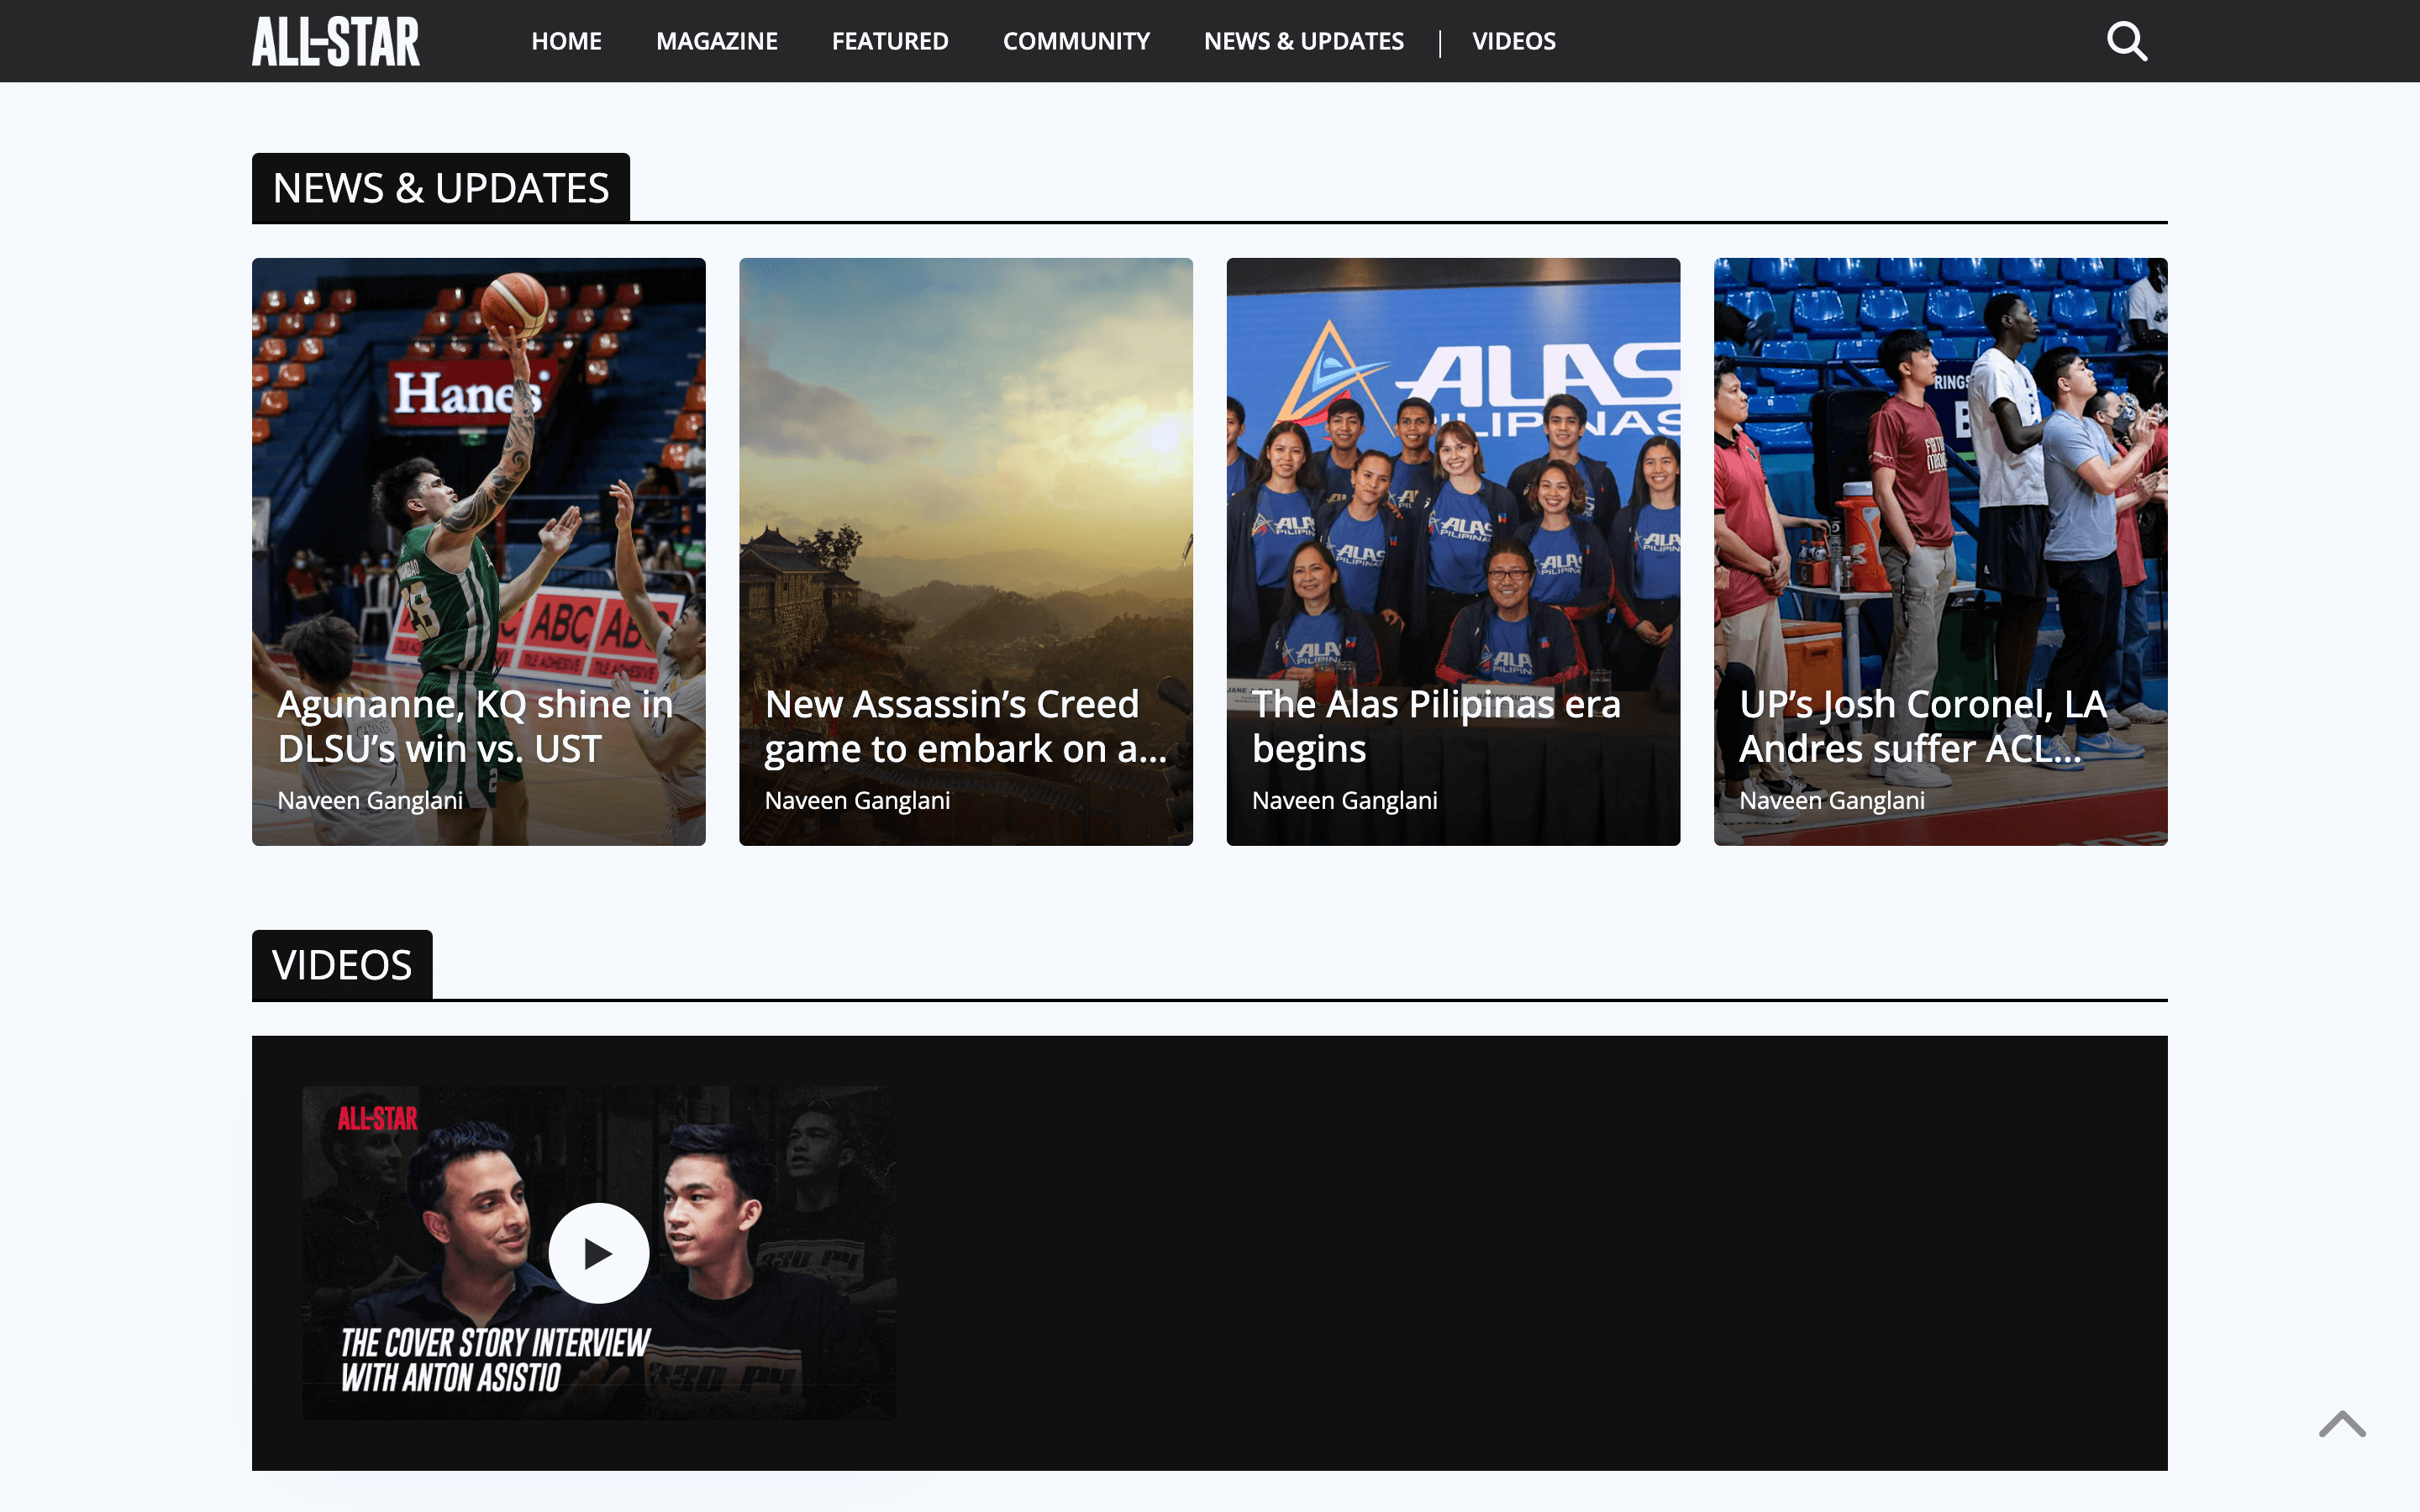Open the FEATURED menu item
Image resolution: width=2420 pixels, height=1512 pixels.
[x=890, y=41]
